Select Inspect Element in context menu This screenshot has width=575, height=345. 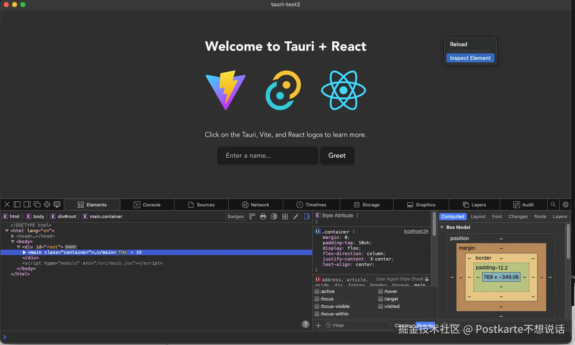coord(470,58)
